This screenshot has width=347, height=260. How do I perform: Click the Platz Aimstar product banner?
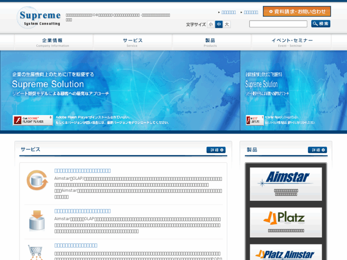(x=286, y=252)
